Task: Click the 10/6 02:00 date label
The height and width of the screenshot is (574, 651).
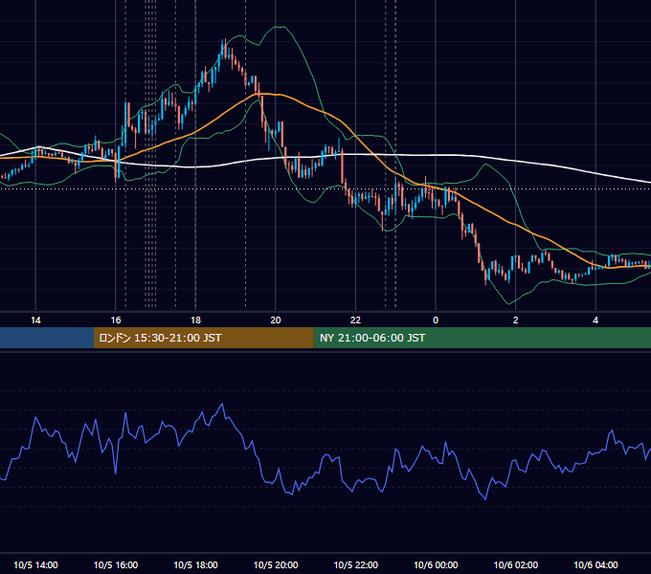Action: 516,564
